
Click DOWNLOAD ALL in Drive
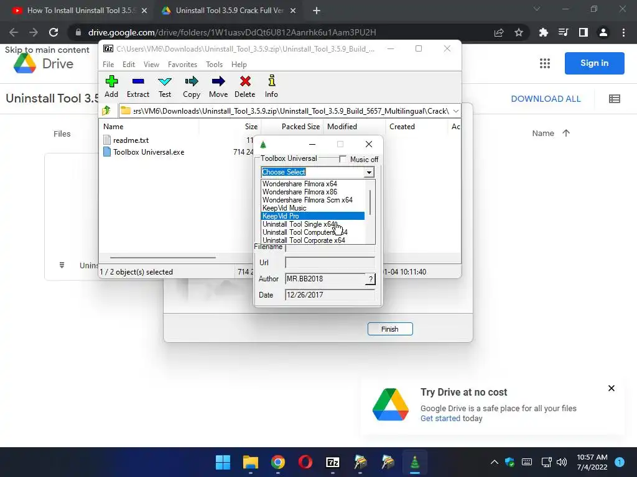coord(546,99)
